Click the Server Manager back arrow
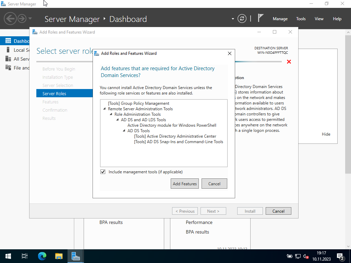 10,18
